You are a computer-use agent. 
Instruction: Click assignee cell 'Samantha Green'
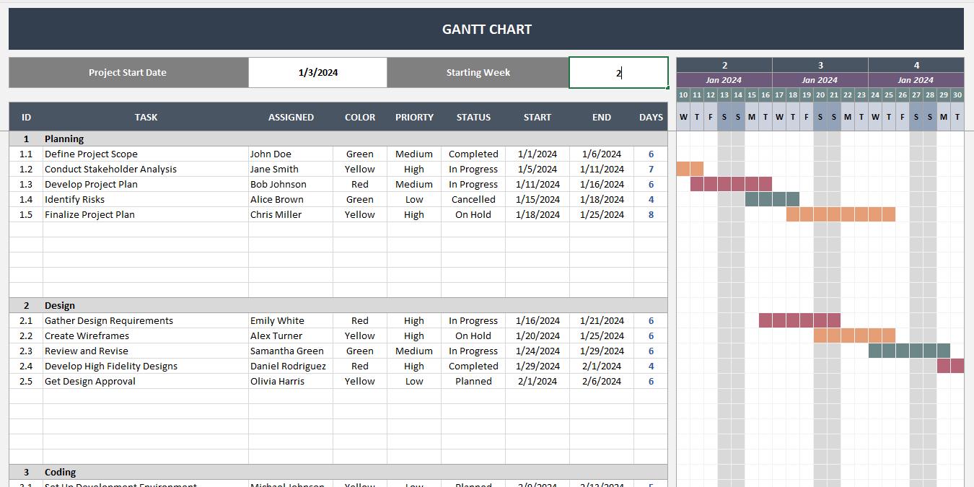(x=291, y=351)
